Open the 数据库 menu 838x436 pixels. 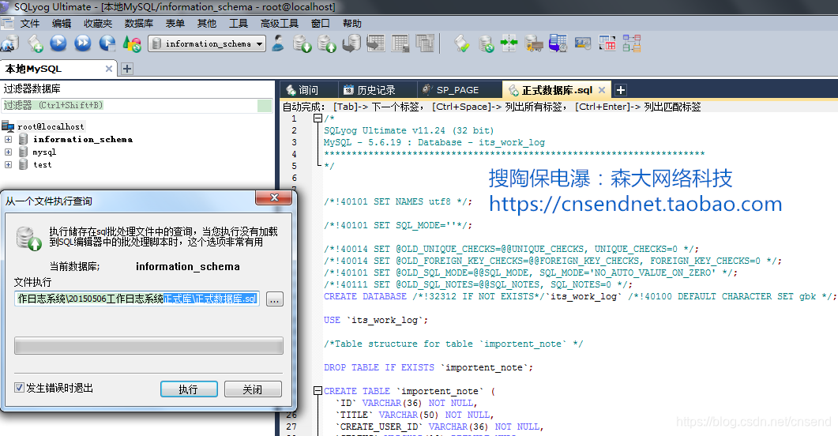pos(138,24)
